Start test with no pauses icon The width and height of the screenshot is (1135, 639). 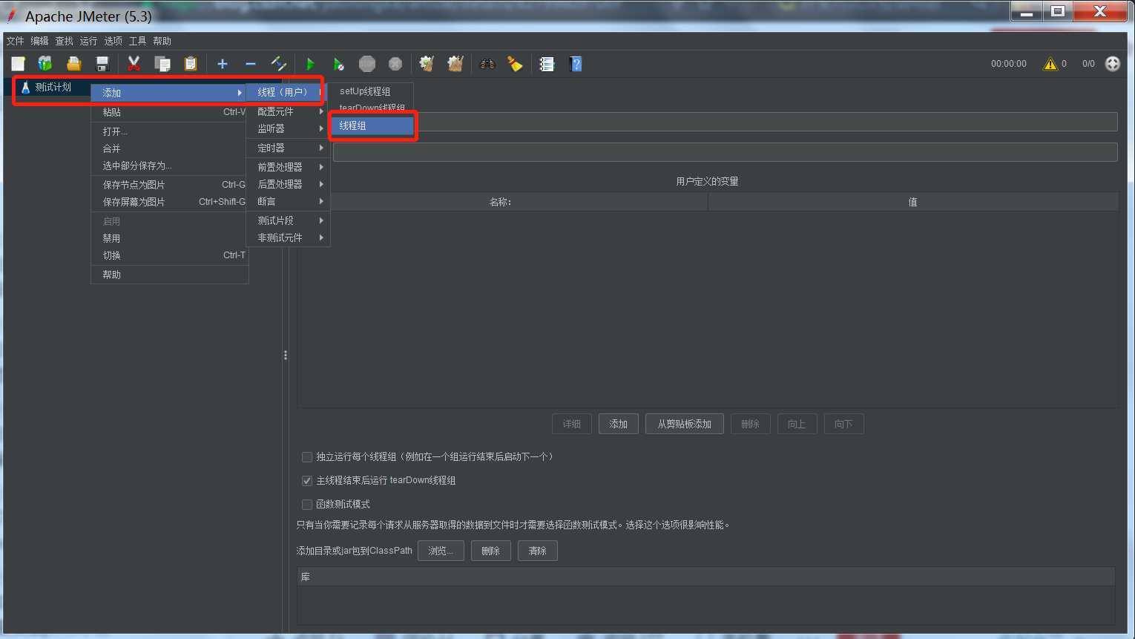click(338, 64)
